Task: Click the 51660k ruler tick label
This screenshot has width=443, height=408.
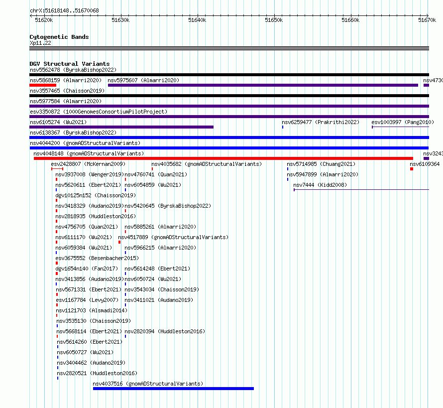Action: [x=350, y=20]
